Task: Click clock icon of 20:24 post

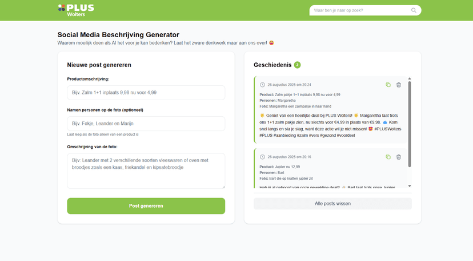Action: (x=262, y=85)
